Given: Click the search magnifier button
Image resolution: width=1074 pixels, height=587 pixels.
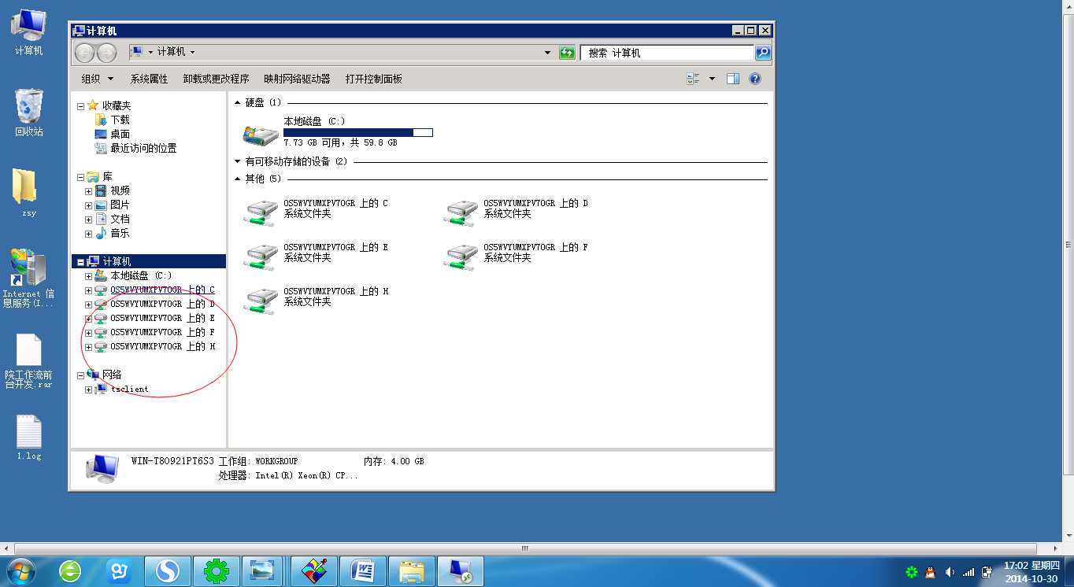Looking at the screenshot, I should point(762,53).
